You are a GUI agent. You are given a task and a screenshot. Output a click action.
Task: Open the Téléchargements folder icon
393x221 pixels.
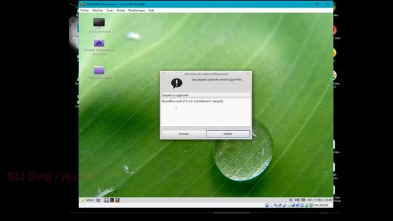coord(99,72)
